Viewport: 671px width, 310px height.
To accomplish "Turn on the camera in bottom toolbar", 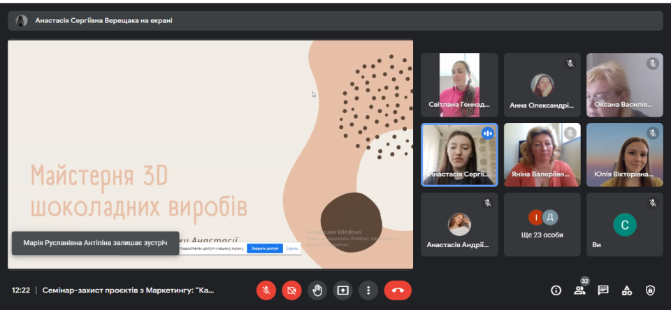I will click(291, 290).
